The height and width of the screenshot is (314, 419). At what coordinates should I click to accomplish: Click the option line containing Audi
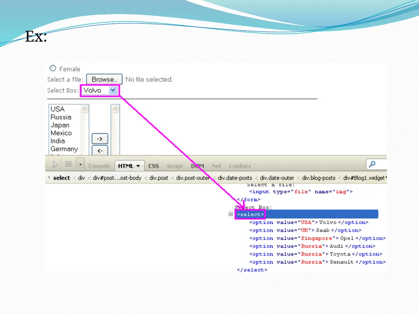312,246
